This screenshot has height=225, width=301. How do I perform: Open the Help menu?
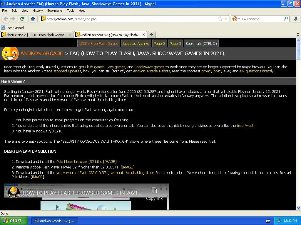point(82,11)
